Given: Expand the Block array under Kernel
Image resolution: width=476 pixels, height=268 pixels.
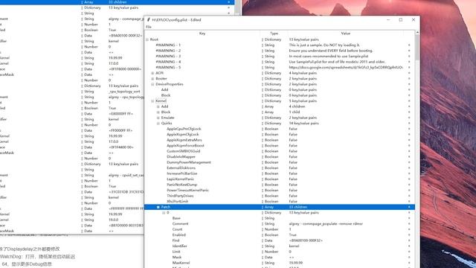Looking at the screenshot, I should [158, 112].
